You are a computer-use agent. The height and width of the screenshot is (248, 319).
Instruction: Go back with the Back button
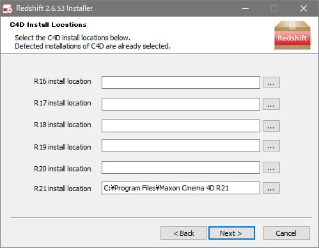[x=183, y=233]
